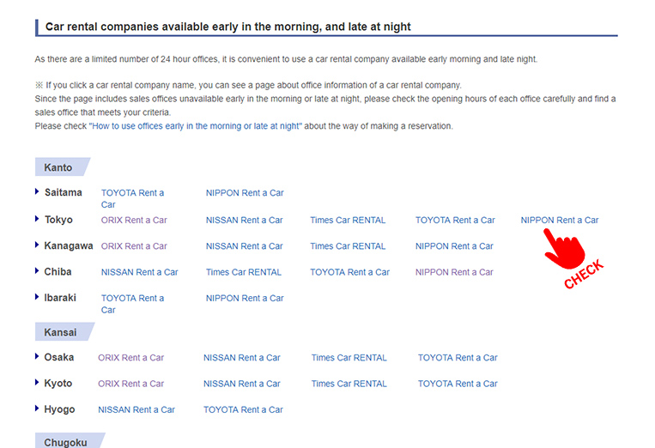Open ORIX Rent a Car for Tokyo

134,221
